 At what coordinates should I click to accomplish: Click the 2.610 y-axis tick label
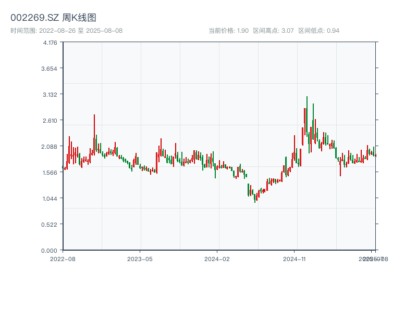click(x=50, y=120)
